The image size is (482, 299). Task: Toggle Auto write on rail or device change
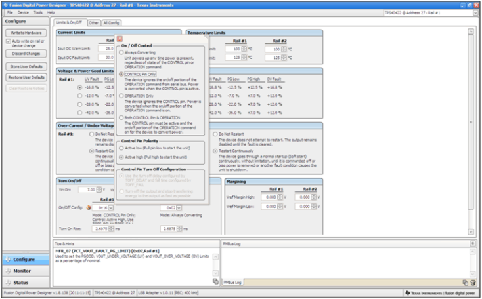(x=9, y=41)
